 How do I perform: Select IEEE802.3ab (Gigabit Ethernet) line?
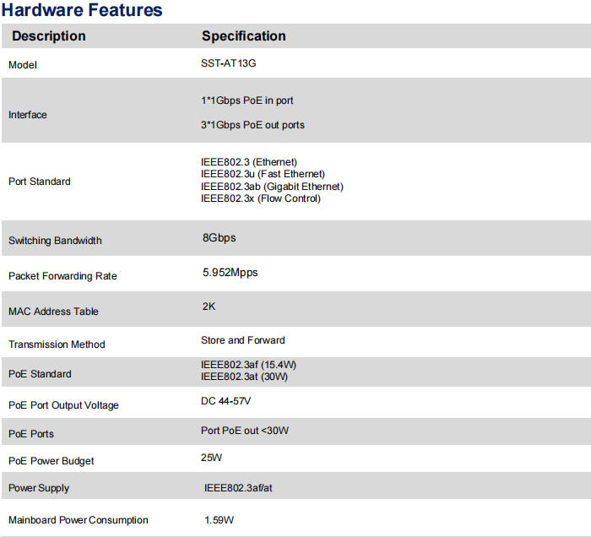[272, 187]
